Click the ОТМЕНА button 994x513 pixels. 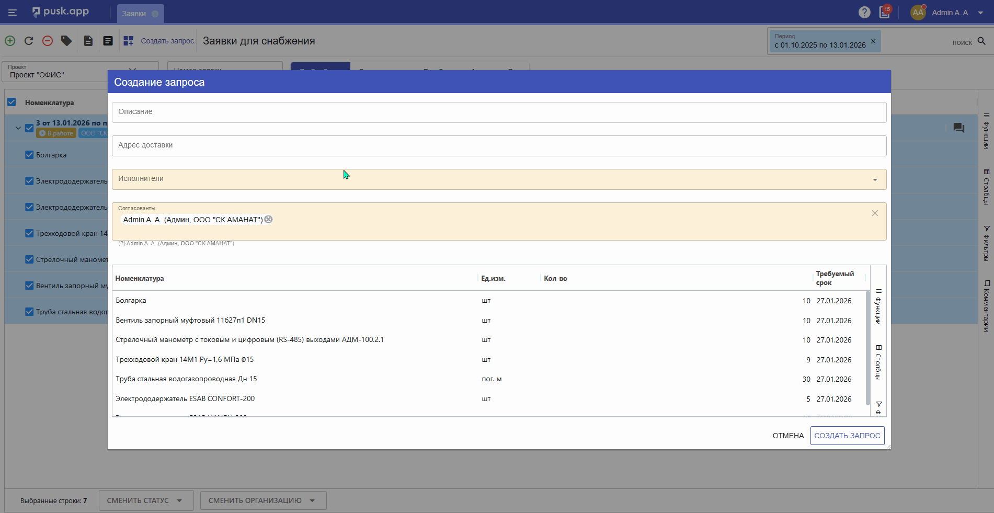pyautogui.click(x=788, y=436)
